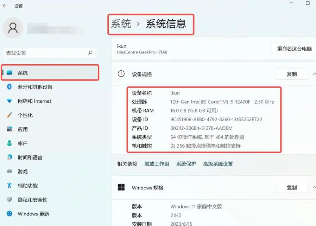The image size is (316, 226).
Task: Open the Bluetooth icon in sidebar
Action: coord(9,87)
